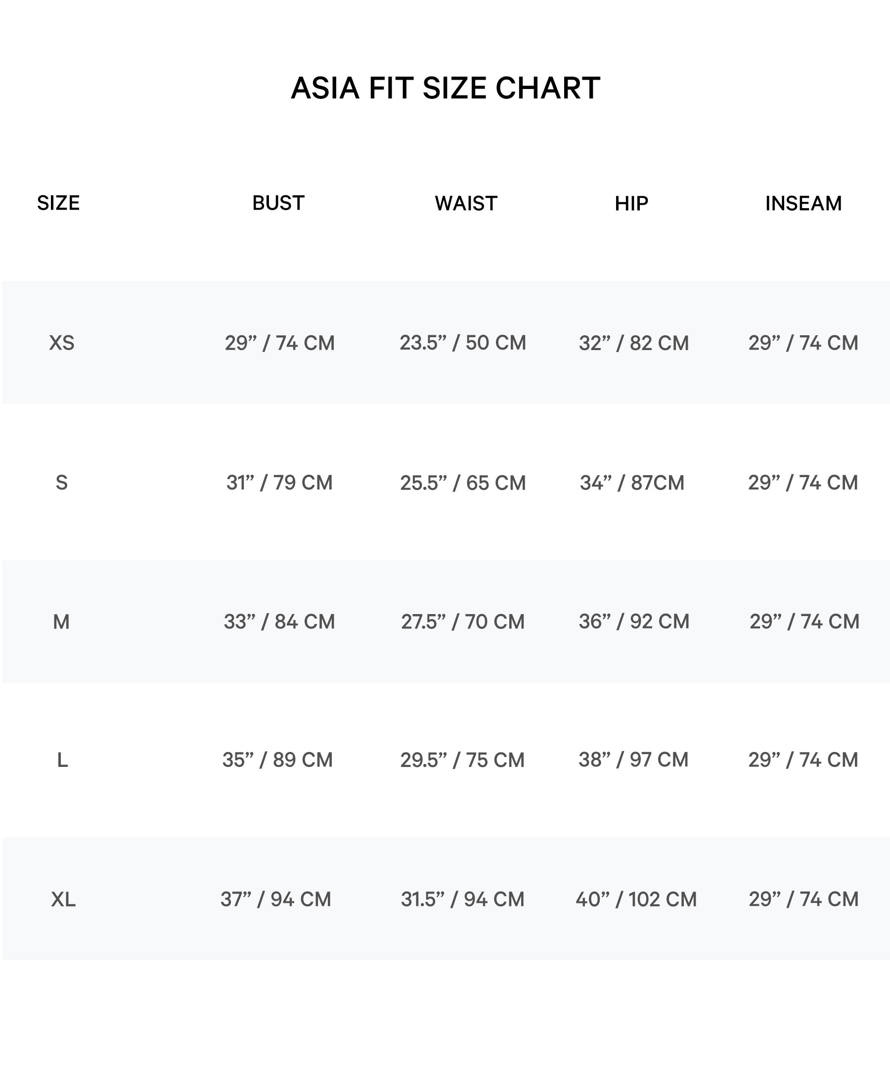The height and width of the screenshot is (1068, 890).
Task: Click the L size row label
Action: click(x=62, y=760)
